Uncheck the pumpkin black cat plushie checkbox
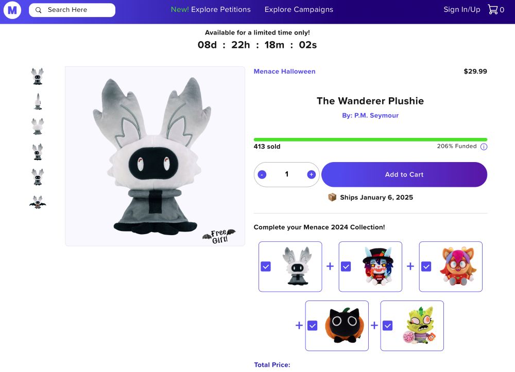 313,326
